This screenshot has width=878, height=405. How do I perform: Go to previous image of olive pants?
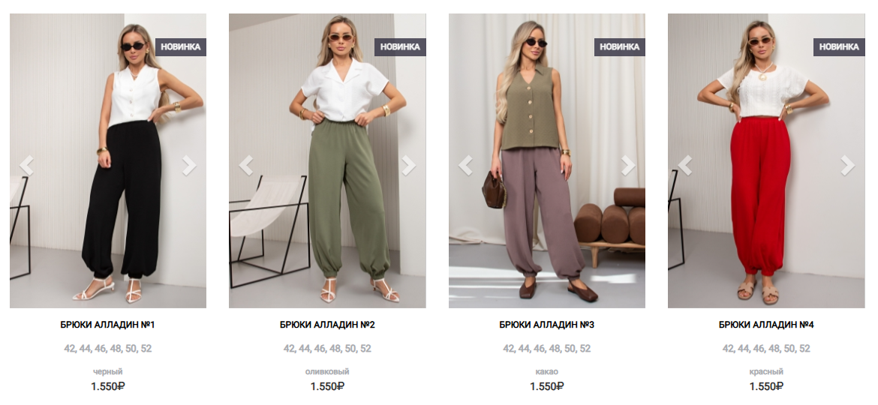pos(246,166)
